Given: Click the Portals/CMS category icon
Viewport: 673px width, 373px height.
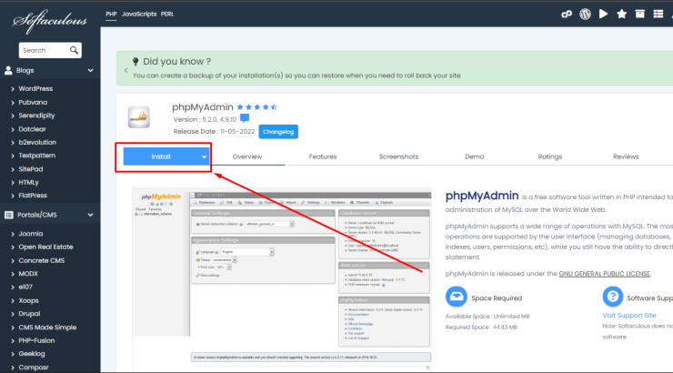Looking at the screenshot, I should 8,215.
